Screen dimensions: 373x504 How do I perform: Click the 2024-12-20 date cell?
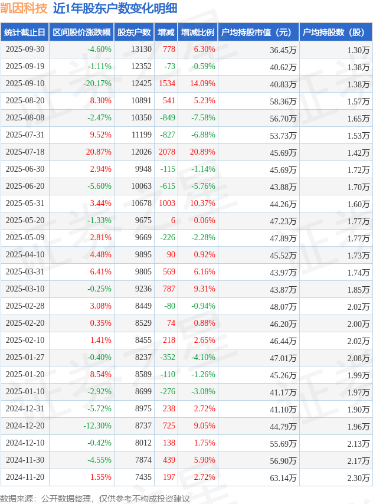click(25, 426)
